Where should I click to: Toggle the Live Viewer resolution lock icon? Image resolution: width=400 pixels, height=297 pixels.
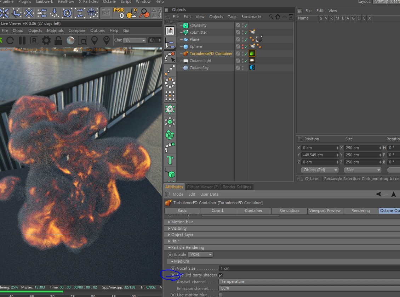coord(58,40)
